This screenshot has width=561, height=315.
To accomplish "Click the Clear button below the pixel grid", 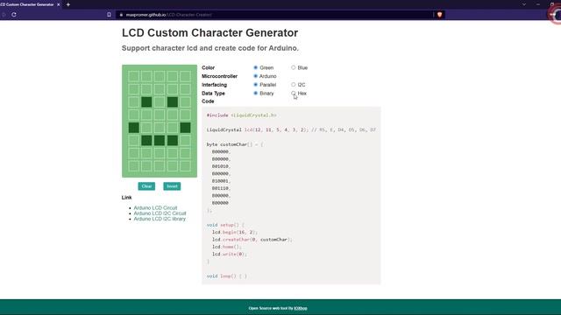I will [146, 186].
